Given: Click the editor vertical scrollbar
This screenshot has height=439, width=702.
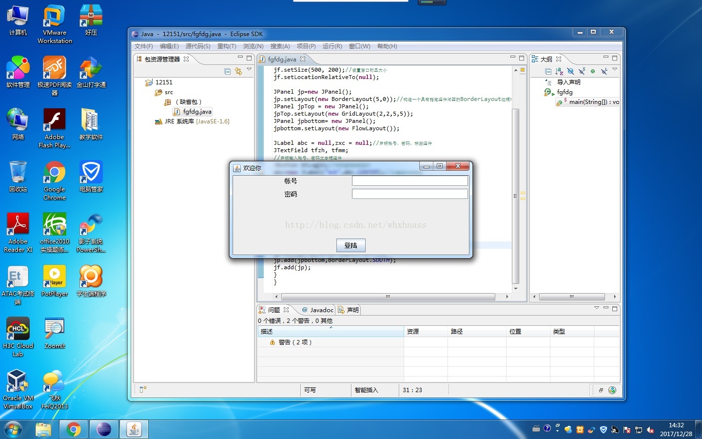Looking at the screenshot, I should click(x=516, y=195).
